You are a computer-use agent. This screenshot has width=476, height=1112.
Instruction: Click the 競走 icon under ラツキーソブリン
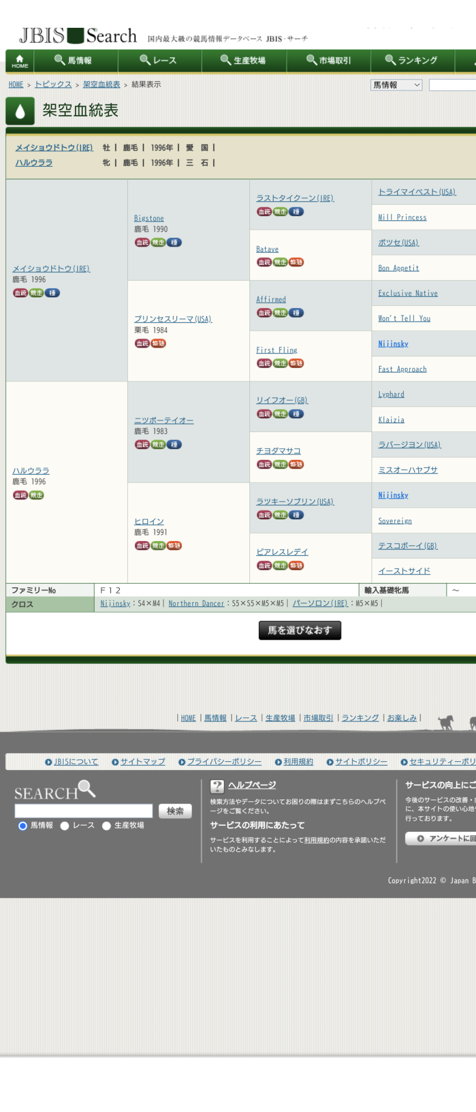(x=280, y=515)
